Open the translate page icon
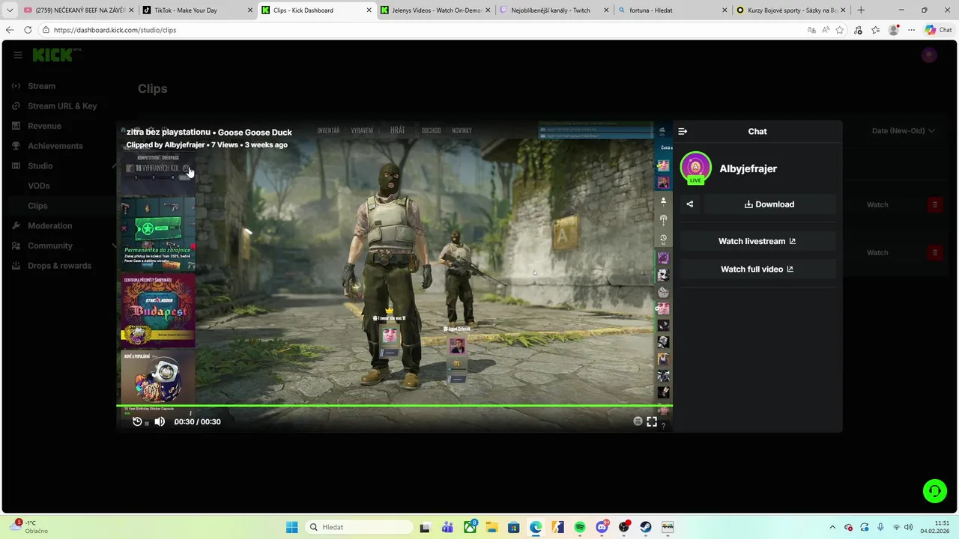 811,30
